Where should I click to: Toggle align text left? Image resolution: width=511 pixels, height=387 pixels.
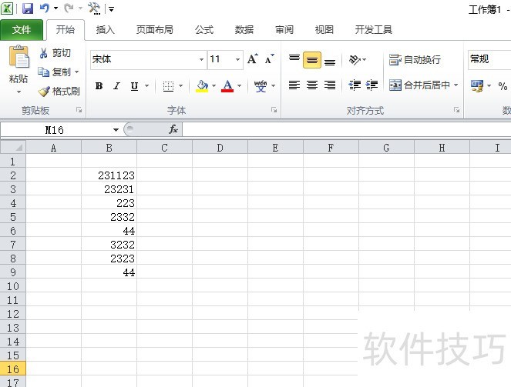click(x=294, y=85)
